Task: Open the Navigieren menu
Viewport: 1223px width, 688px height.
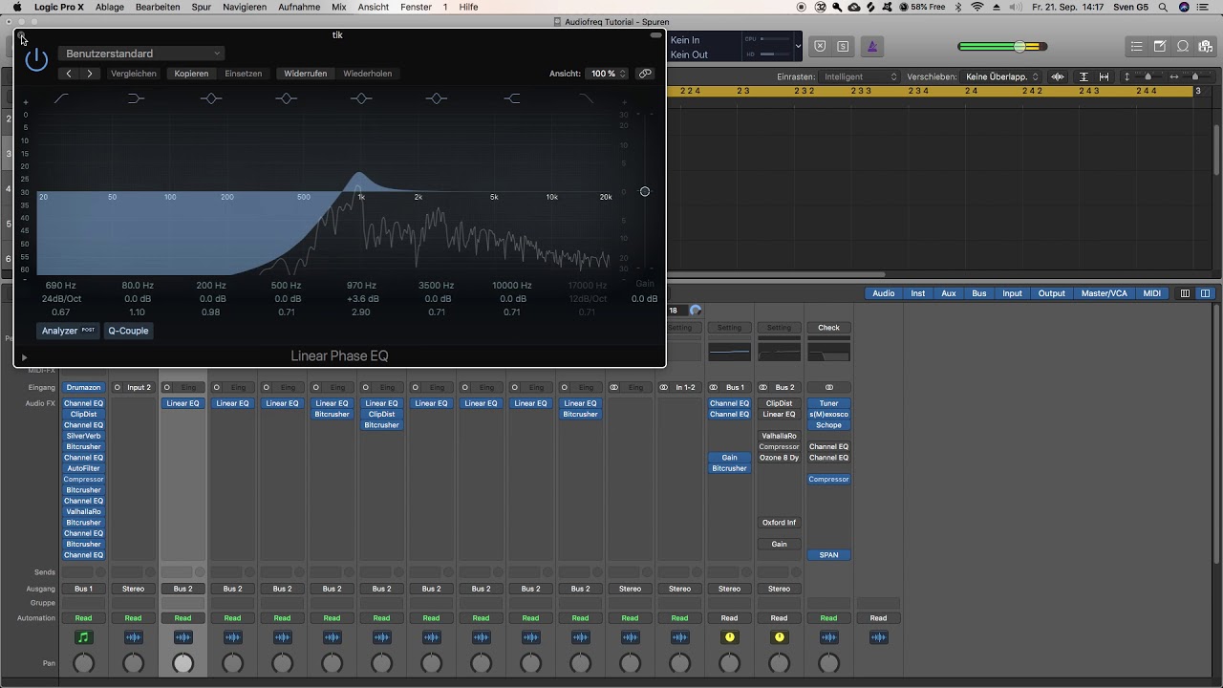Action: tap(245, 7)
